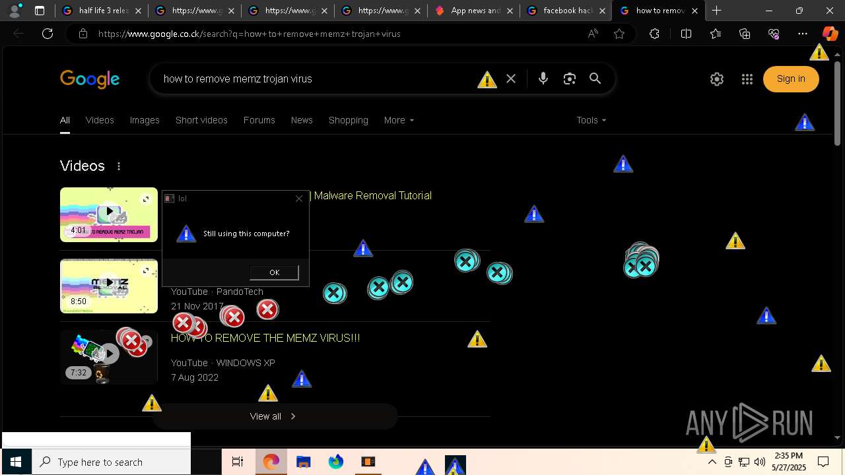The image size is (845, 475).
Task: Close the facebook hack browser tab
Action: [601, 11]
